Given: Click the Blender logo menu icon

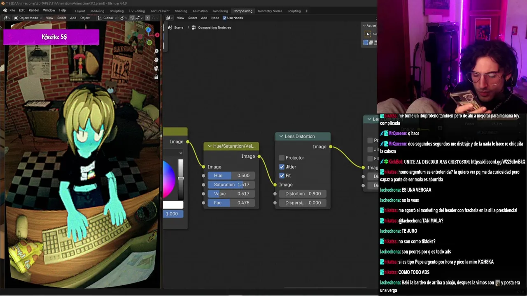Looking at the screenshot, I should [5, 10].
